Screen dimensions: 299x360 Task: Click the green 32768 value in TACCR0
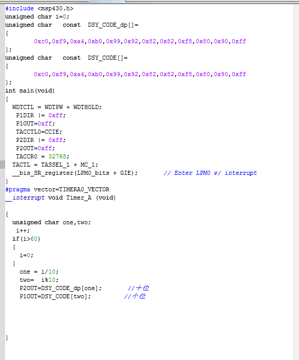(x=58, y=156)
